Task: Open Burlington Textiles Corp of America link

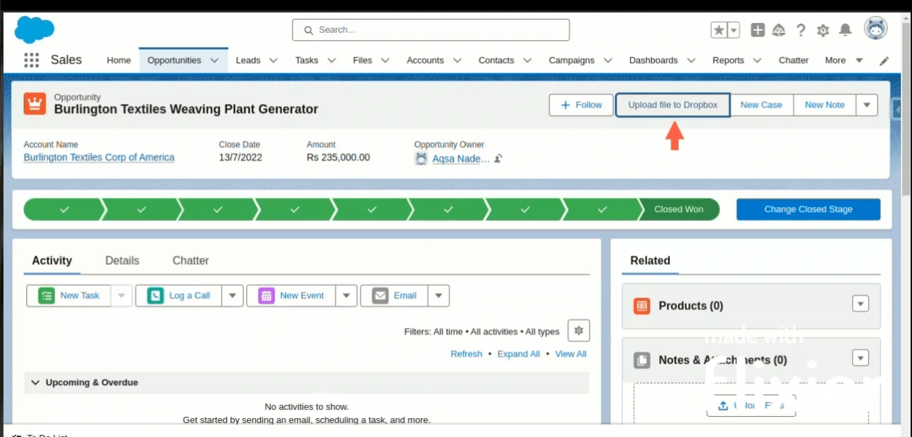Action: tap(99, 158)
